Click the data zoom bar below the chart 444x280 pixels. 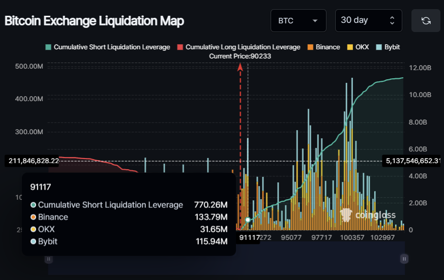click(x=226, y=259)
